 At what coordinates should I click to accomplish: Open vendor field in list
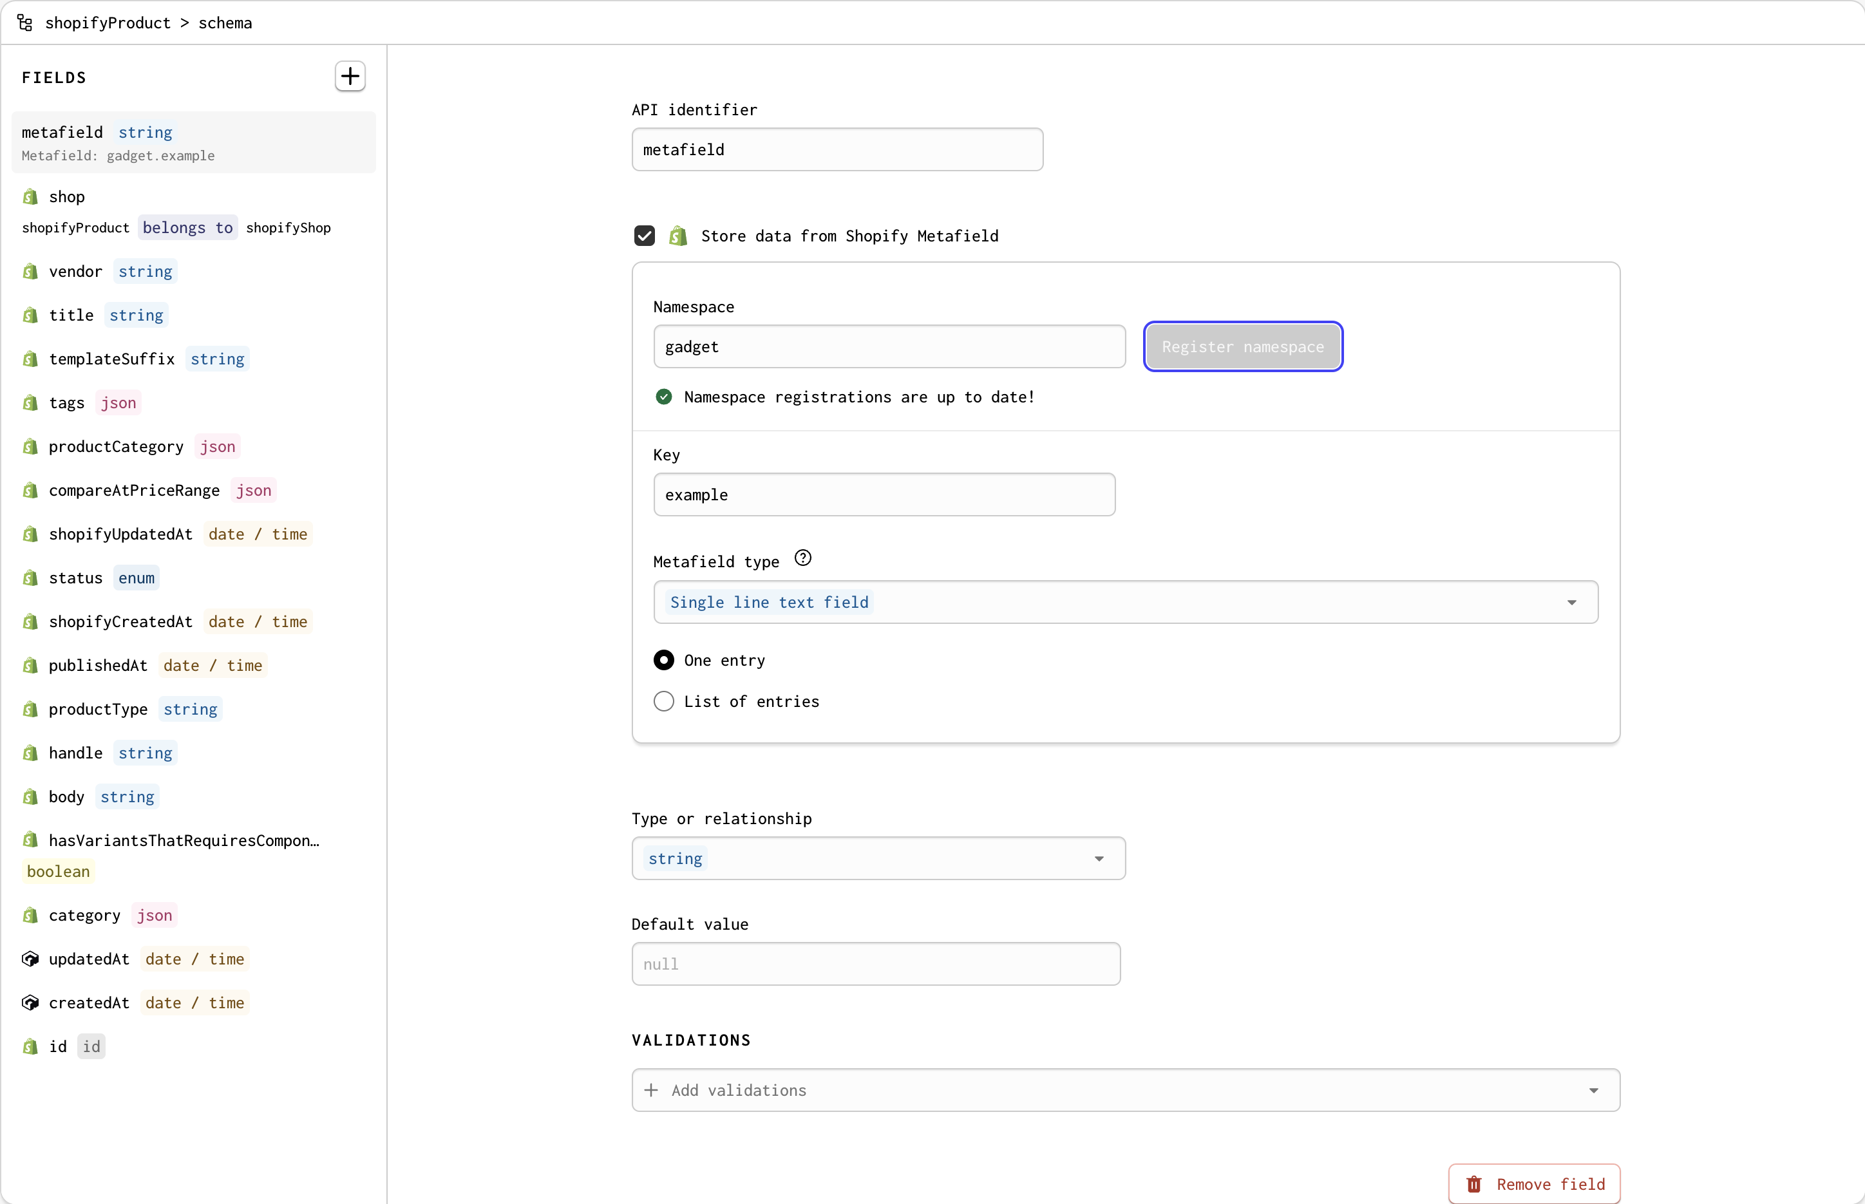193,271
